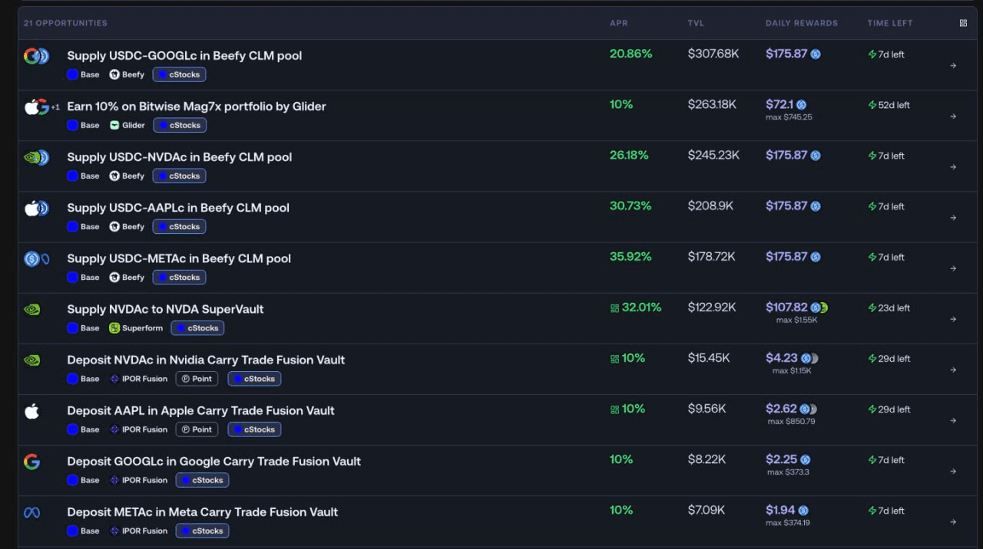Open 'Earn 10% on Bitwise Mag7x portfolio' title
983x549 pixels.
197,107
